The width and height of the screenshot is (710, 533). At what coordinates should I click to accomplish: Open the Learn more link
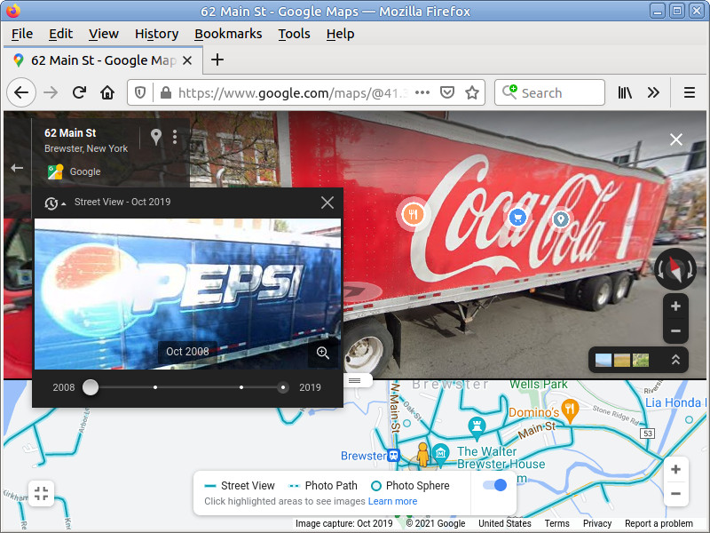coord(392,501)
